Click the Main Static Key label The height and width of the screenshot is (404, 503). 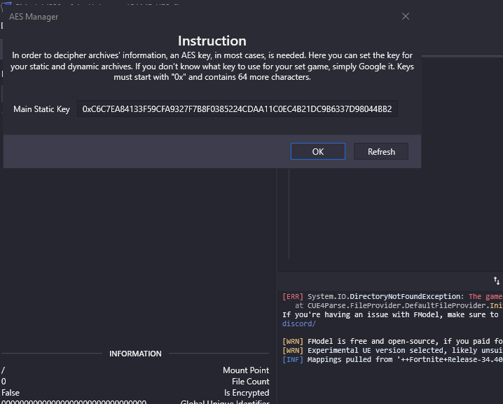(41, 109)
